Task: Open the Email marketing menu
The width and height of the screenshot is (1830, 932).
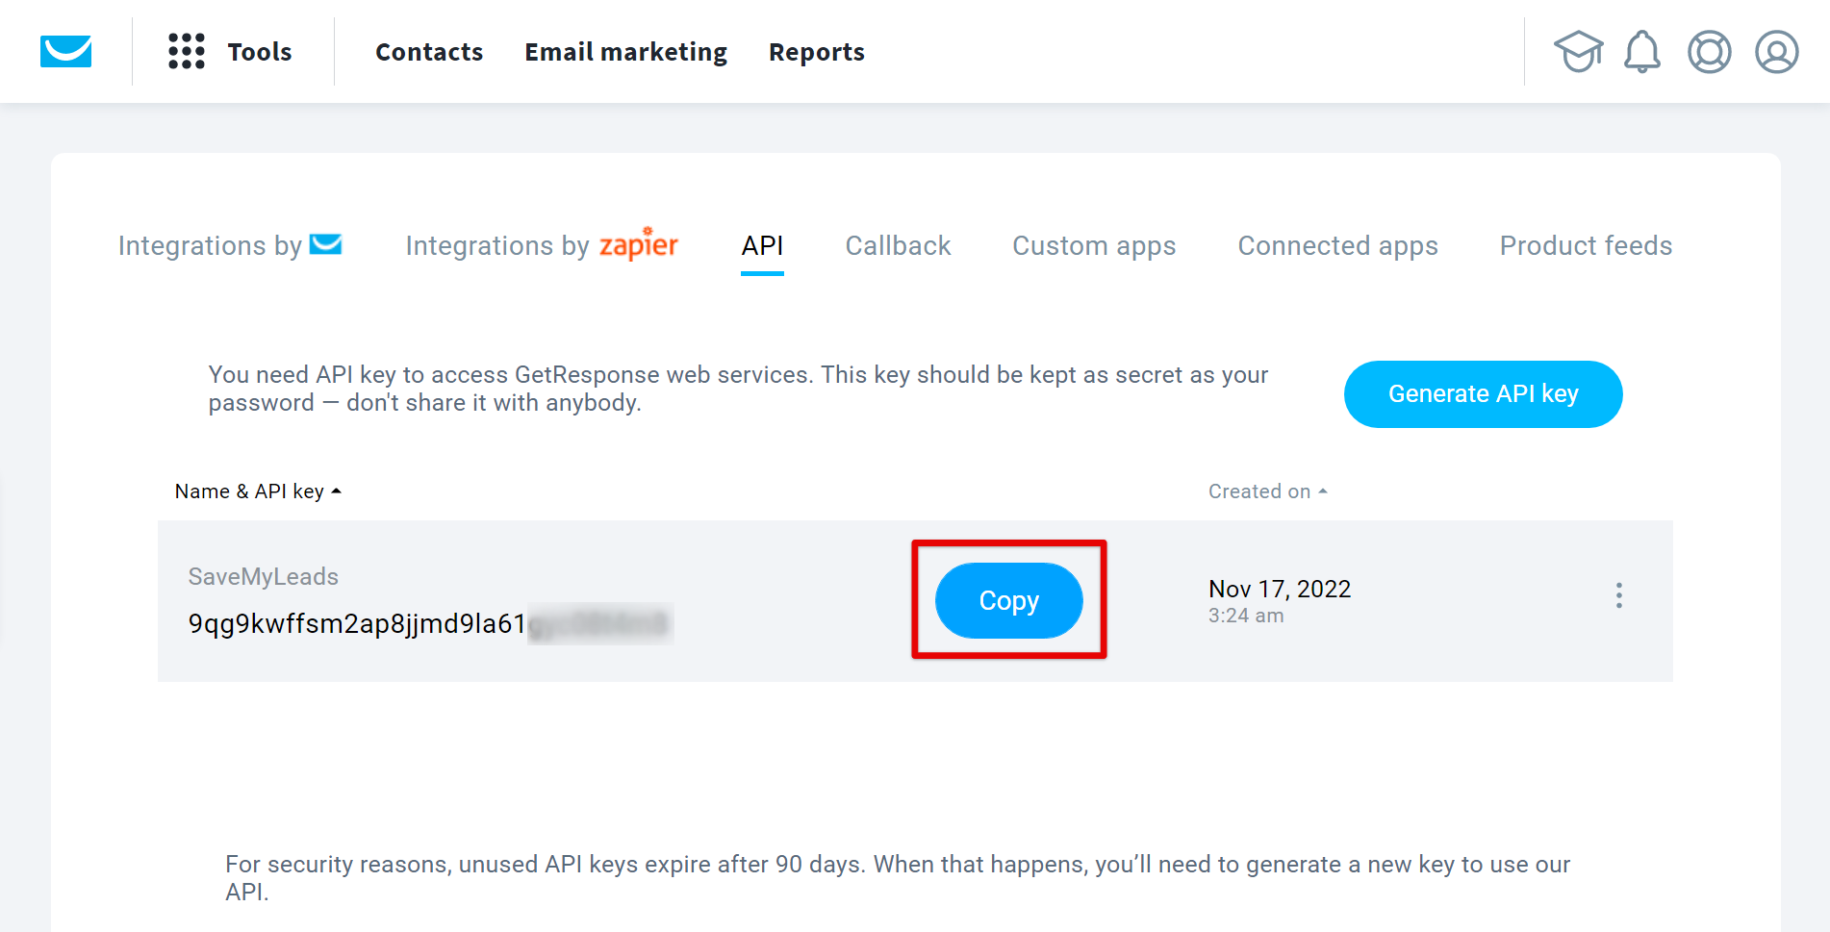Action: [x=625, y=52]
